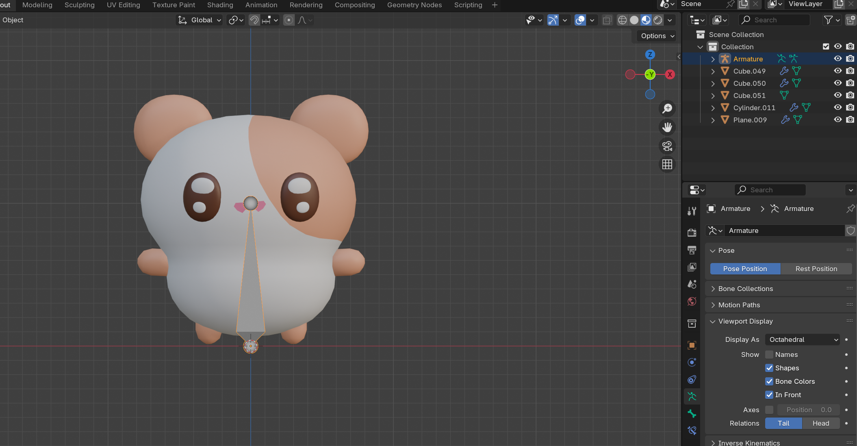The image size is (857, 446).
Task: Expand the Cylinder.011 tree item
Action: point(713,108)
